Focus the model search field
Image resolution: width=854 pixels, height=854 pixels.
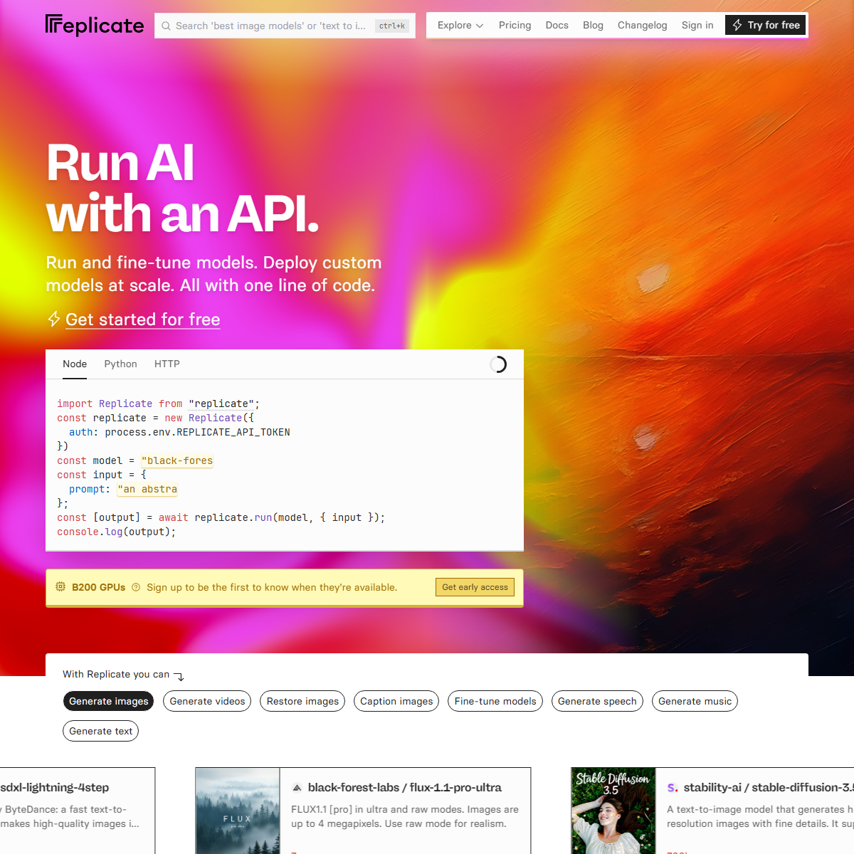[285, 26]
